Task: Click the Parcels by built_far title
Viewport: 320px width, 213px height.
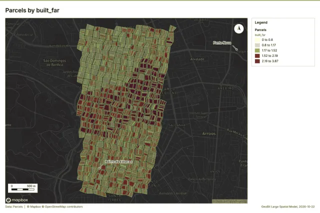Action: pyautogui.click(x=32, y=10)
